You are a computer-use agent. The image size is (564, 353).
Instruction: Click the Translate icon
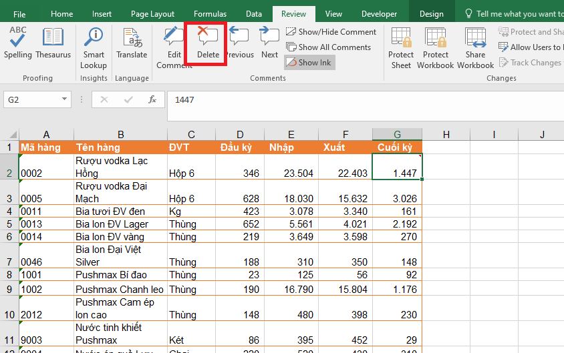132,43
